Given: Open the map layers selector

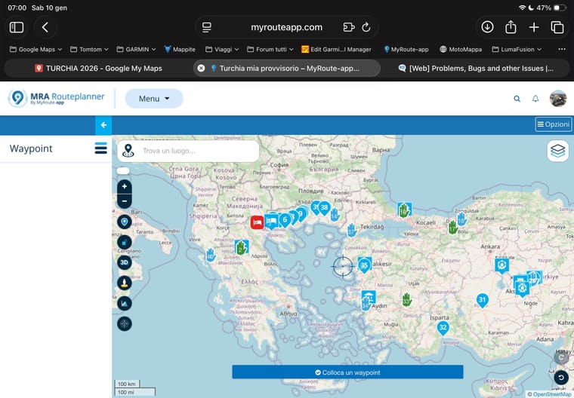Looking at the screenshot, I should click(557, 151).
